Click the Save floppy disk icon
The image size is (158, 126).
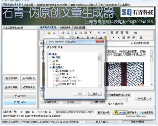click(x=54, y=33)
